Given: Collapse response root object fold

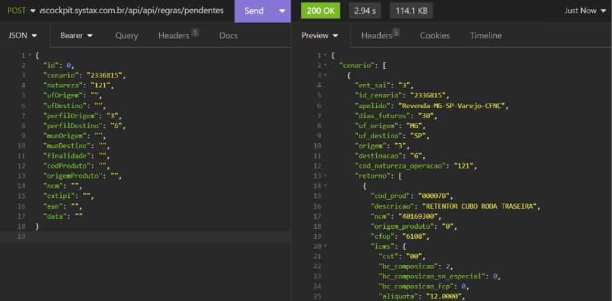Looking at the screenshot, I should (x=325, y=56).
